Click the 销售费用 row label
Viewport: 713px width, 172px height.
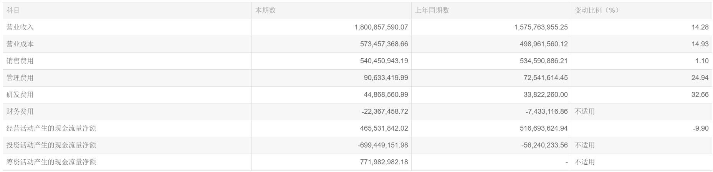[20, 61]
